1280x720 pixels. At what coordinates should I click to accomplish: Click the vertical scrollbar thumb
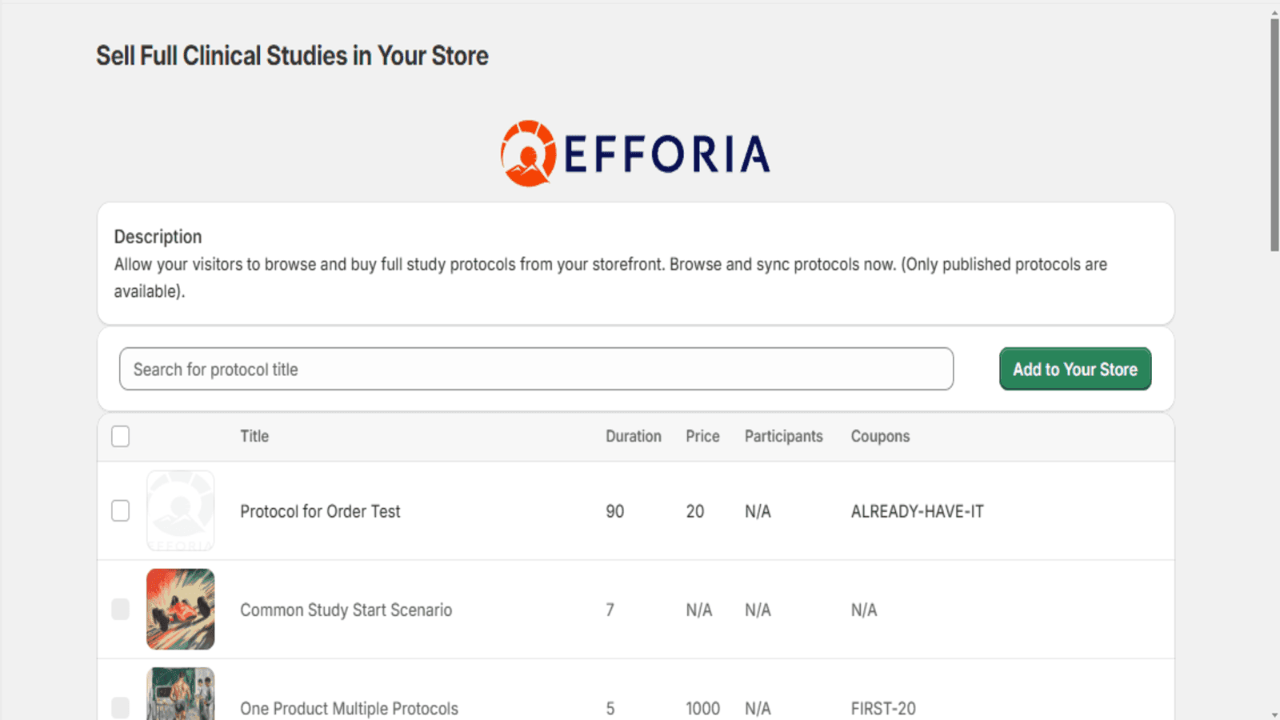pyautogui.click(x=1274, y=132)
